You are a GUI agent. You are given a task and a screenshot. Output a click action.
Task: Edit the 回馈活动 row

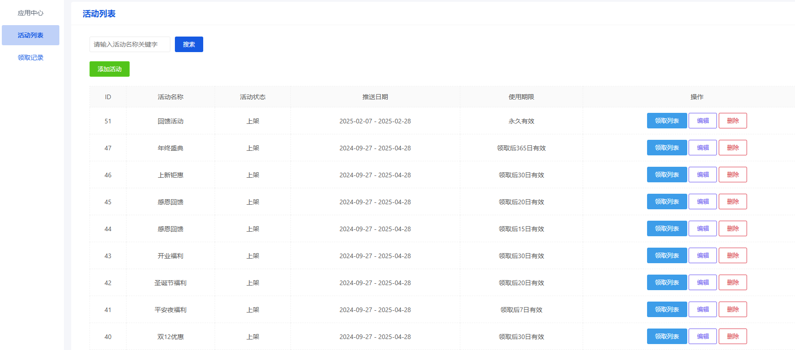702,121
